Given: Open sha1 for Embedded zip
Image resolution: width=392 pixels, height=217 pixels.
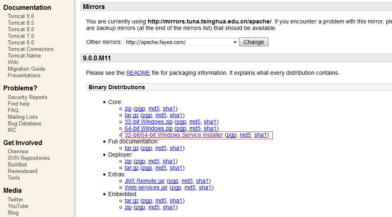Looking at the screenshot, I should [169, 208].
